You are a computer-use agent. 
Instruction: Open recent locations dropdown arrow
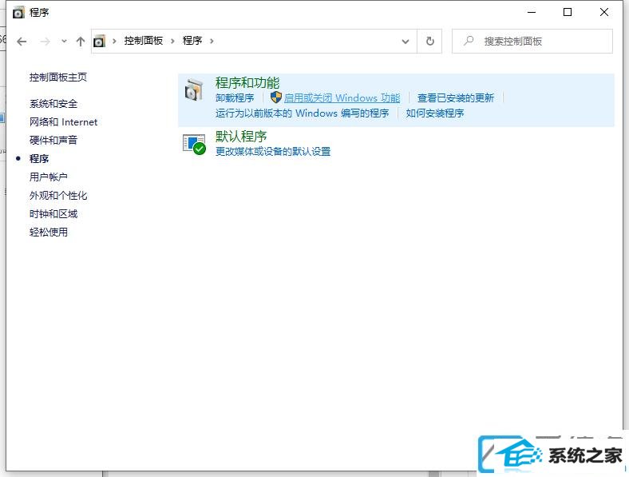tap(64, 41)
